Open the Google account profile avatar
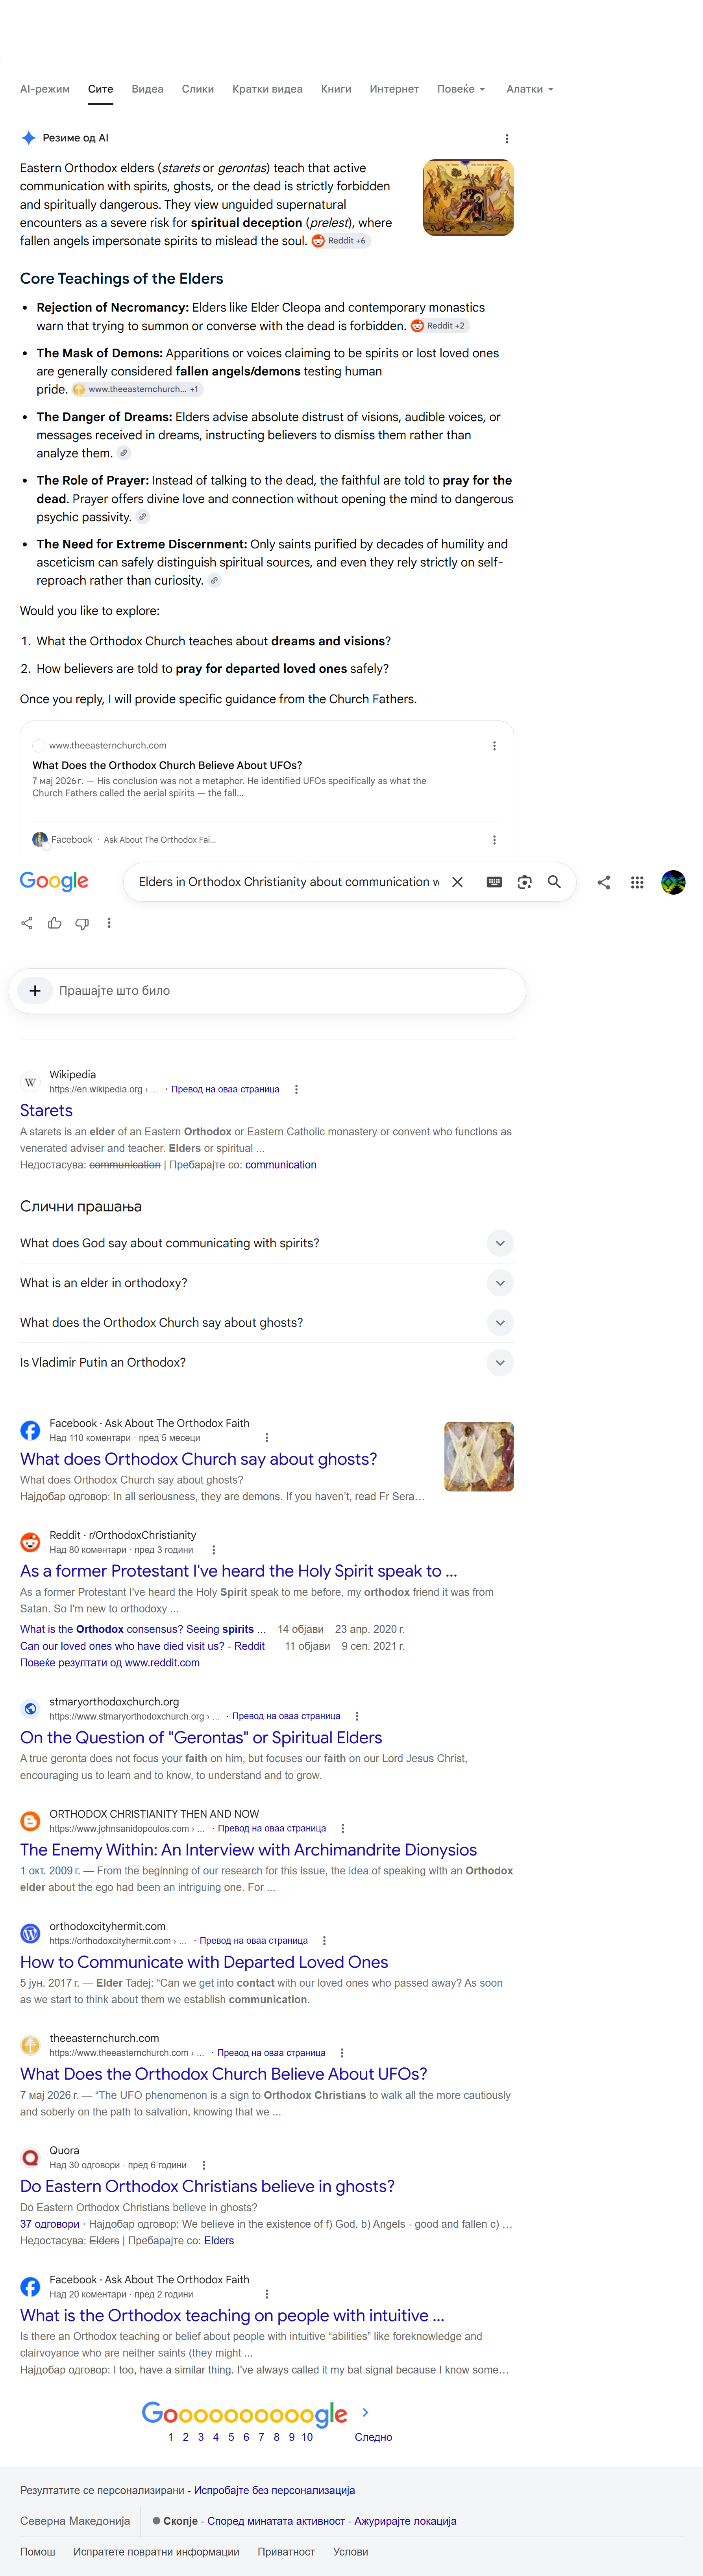703x2576 pixels. 673,882
